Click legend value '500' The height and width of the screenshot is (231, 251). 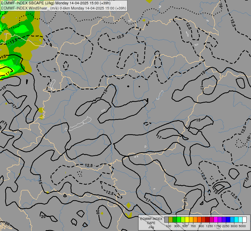[x=185, y=226]
